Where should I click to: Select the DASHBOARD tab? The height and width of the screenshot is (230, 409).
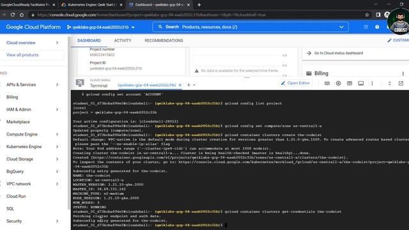[x=89, y=41]
